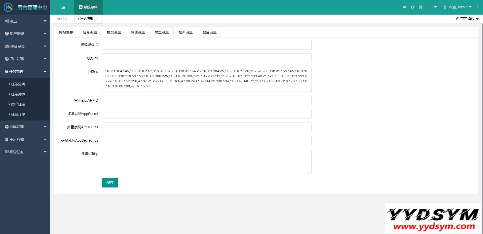The height and width of the screenshot is (234, 483).
Task: Click the refresh icon in top bar
Action: coord(413,7)
